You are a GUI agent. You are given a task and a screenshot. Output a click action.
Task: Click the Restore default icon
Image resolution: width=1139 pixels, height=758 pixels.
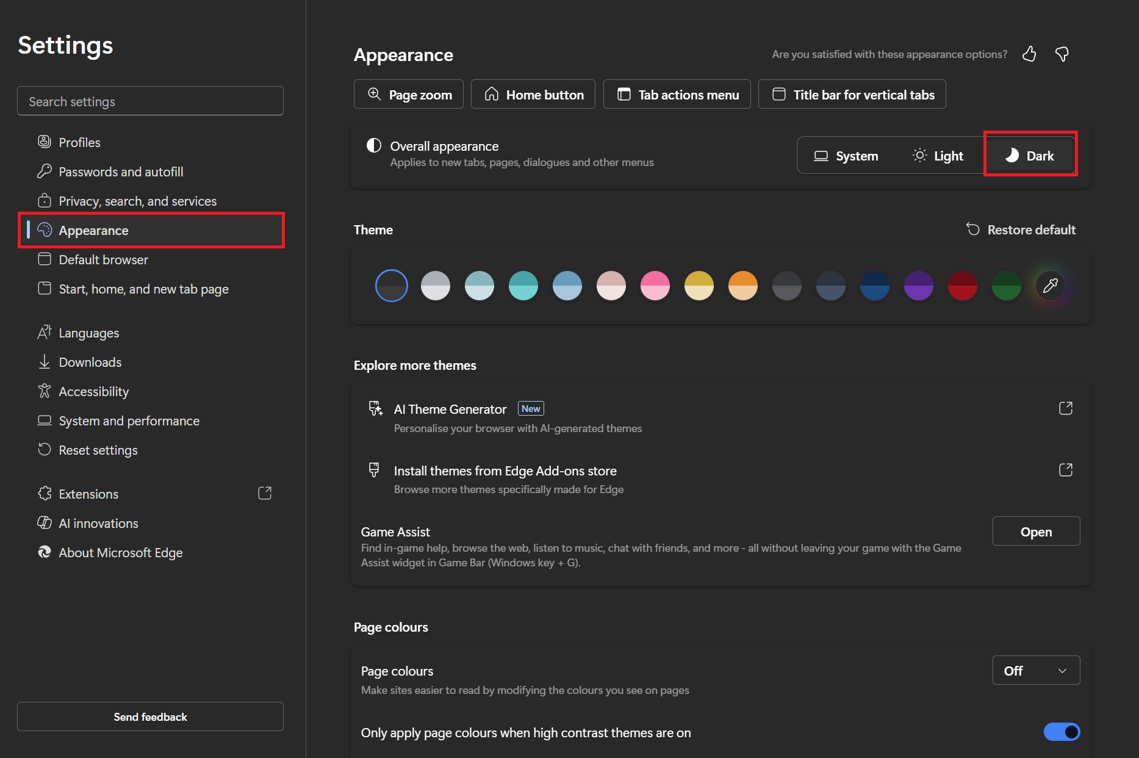point(973,229)
